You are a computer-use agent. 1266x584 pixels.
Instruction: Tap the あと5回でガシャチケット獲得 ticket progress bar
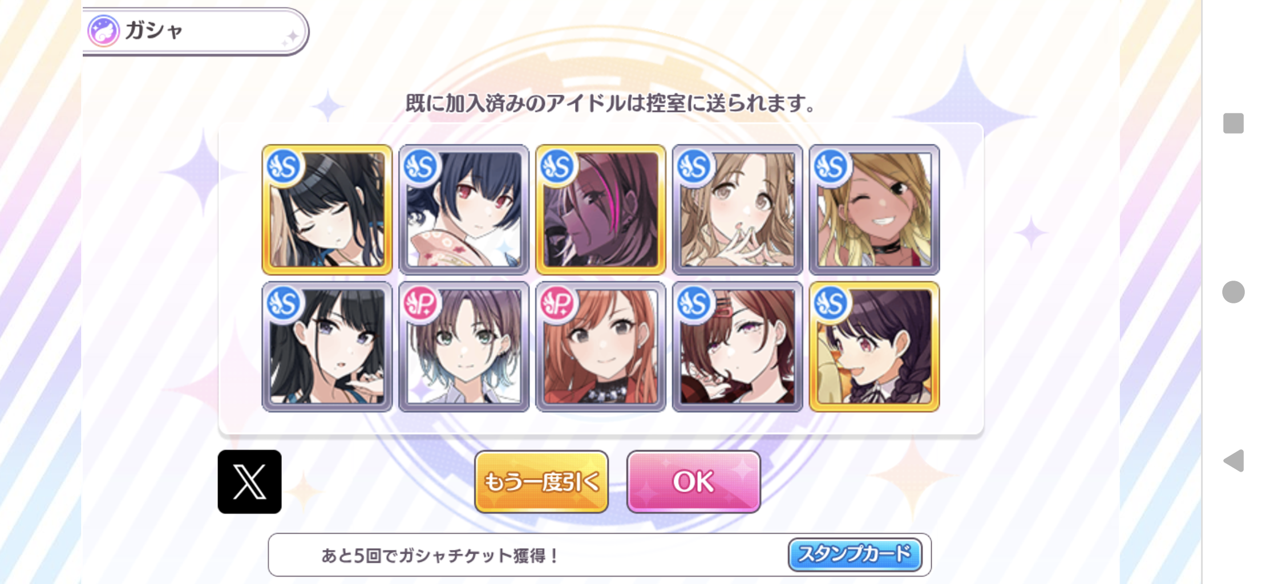(x=599, y=554)
